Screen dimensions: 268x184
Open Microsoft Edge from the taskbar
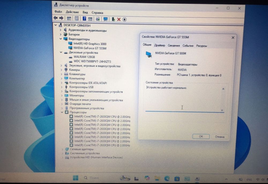[167, 179]
